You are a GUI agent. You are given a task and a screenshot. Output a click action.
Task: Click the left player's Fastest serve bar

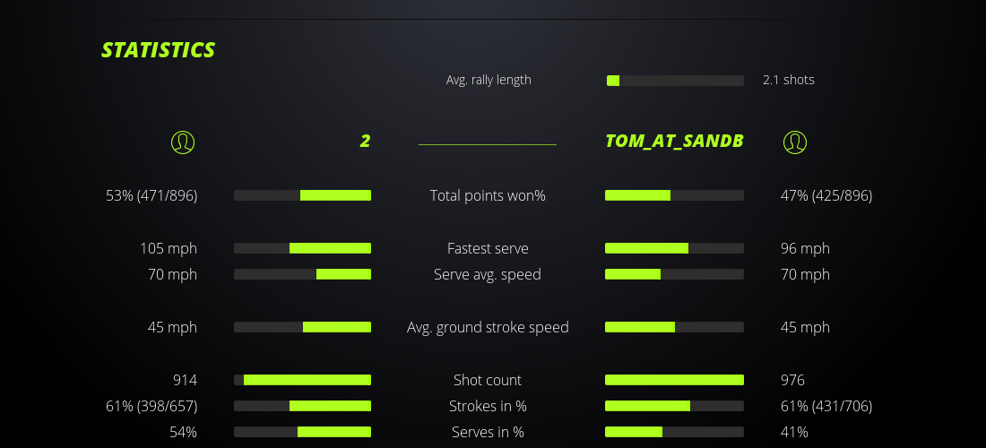point(302,248)
